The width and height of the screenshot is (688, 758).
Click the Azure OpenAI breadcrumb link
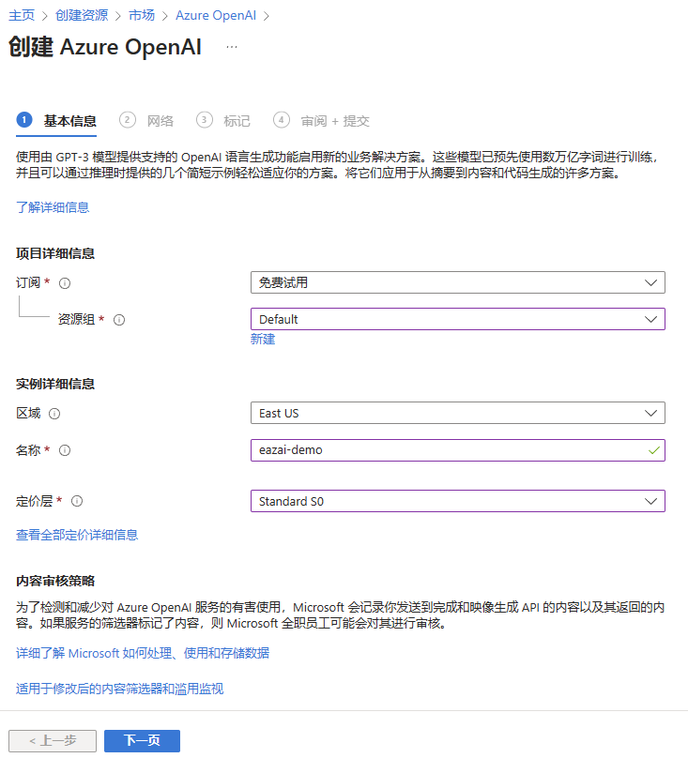pyautogui.click(x=216, y=15)
